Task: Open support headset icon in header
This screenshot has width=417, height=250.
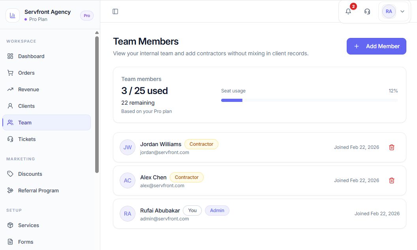Action: (x=367, y=11)
